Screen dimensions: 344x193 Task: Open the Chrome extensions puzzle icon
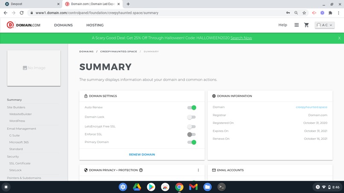point(330,13)
